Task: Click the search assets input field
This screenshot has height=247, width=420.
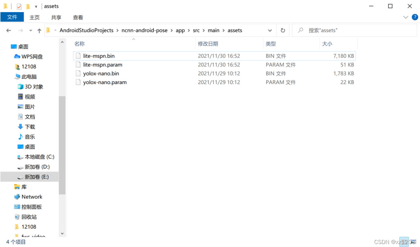Action: pos(354,30)
